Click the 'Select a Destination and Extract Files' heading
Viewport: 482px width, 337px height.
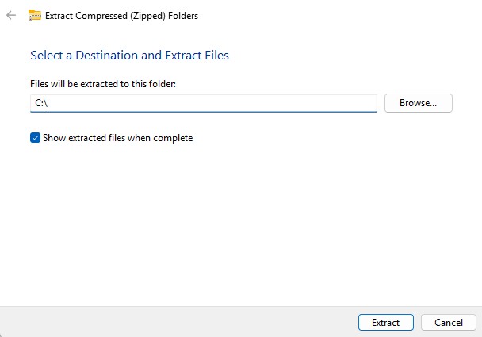(x=129, y=56)
